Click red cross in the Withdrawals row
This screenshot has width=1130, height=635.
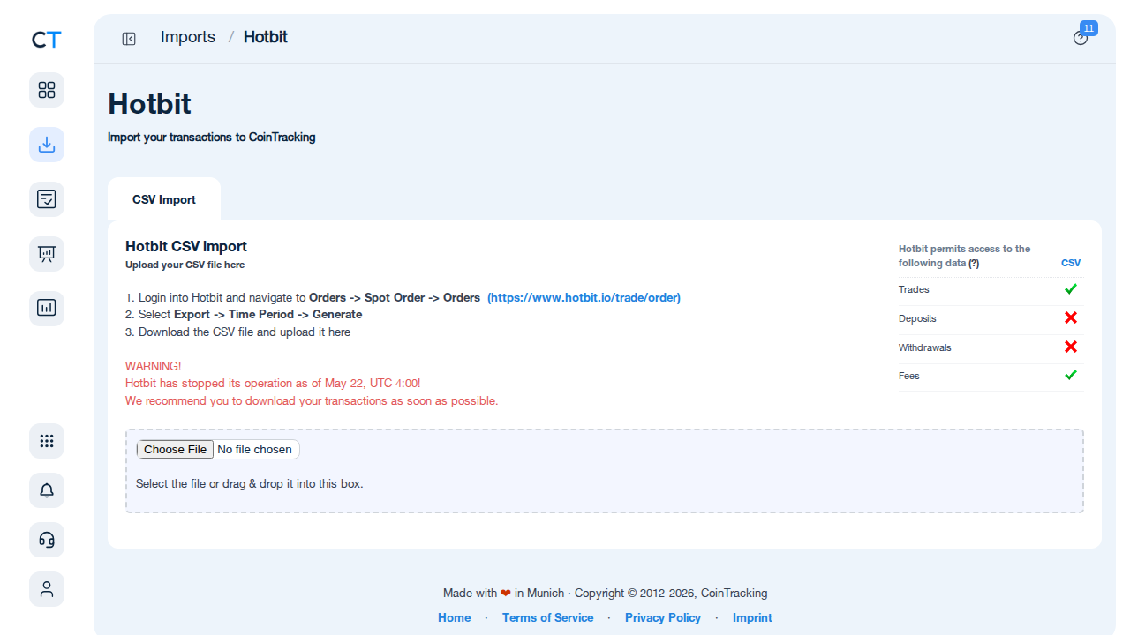1071,347
